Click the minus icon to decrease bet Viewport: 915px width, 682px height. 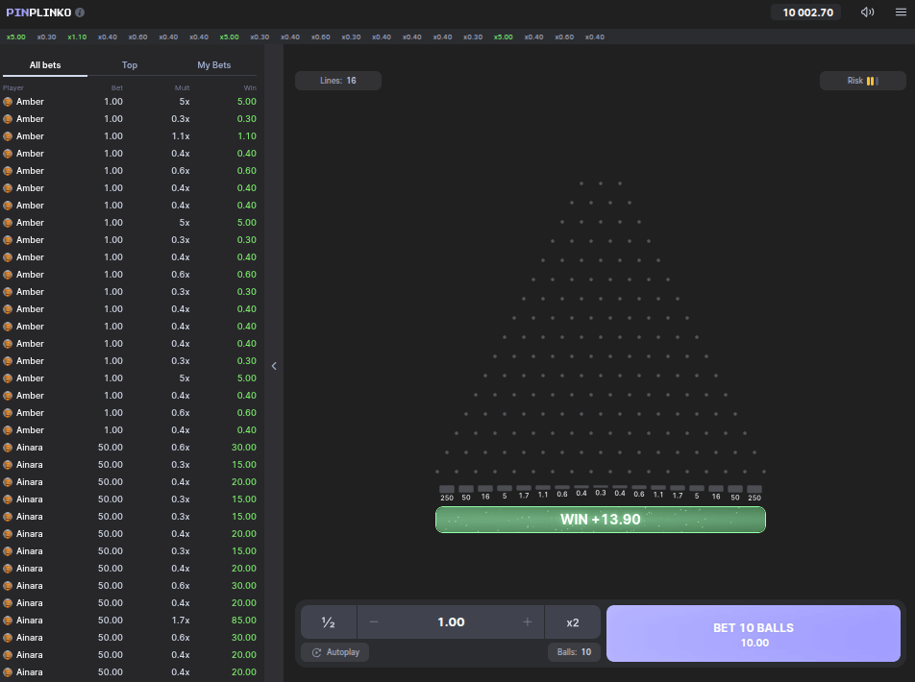coord(374,622)
